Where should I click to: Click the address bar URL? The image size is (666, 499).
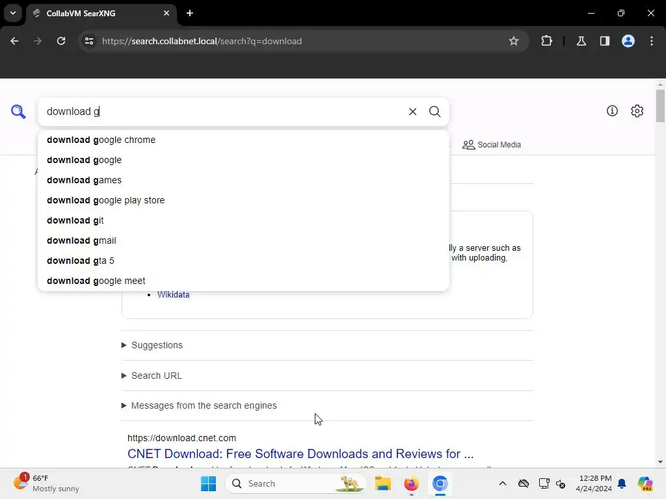pyautogui.click(x=202, y=41)
